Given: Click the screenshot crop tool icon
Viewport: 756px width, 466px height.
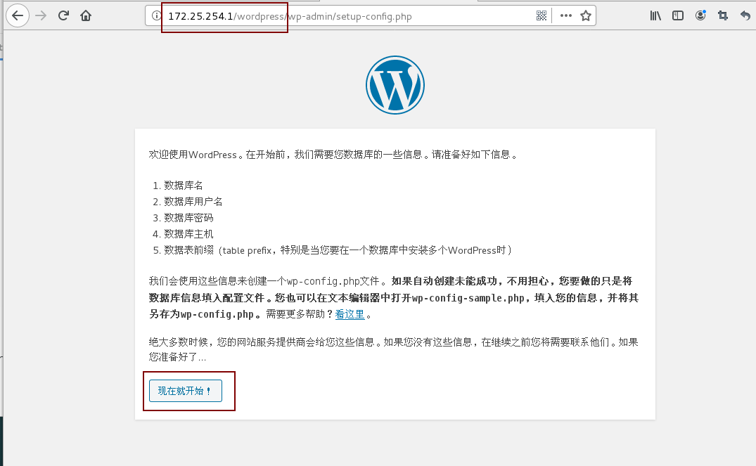Looking at the screenshot, I should [723, 16].
